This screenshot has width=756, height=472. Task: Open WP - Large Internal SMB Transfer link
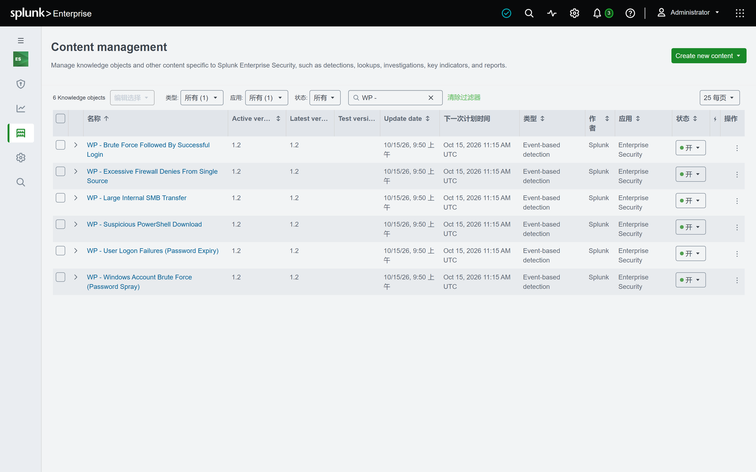pyautogui.click(x=137, y=198)
